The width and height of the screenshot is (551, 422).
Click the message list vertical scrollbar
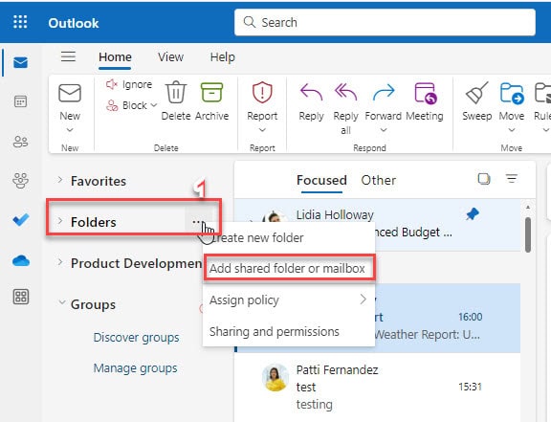(528, 234)
